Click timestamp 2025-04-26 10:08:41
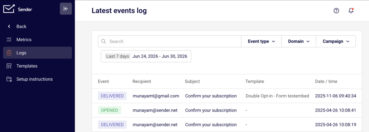Screen dimensions: 369x132 tap(335, 110)
